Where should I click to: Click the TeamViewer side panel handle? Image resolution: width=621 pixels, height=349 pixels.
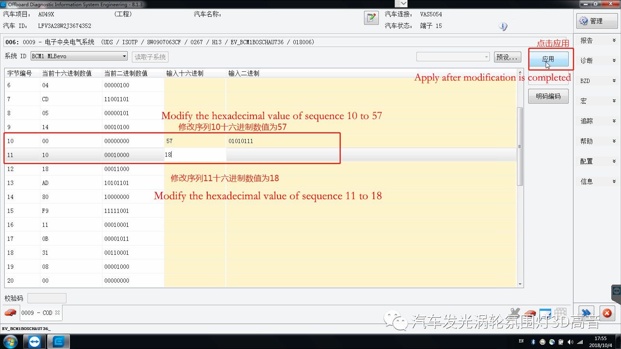(616, 292)
